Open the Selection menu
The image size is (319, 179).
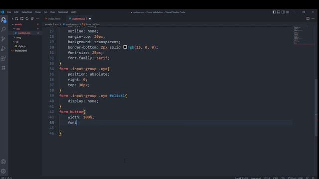point(26,12)
